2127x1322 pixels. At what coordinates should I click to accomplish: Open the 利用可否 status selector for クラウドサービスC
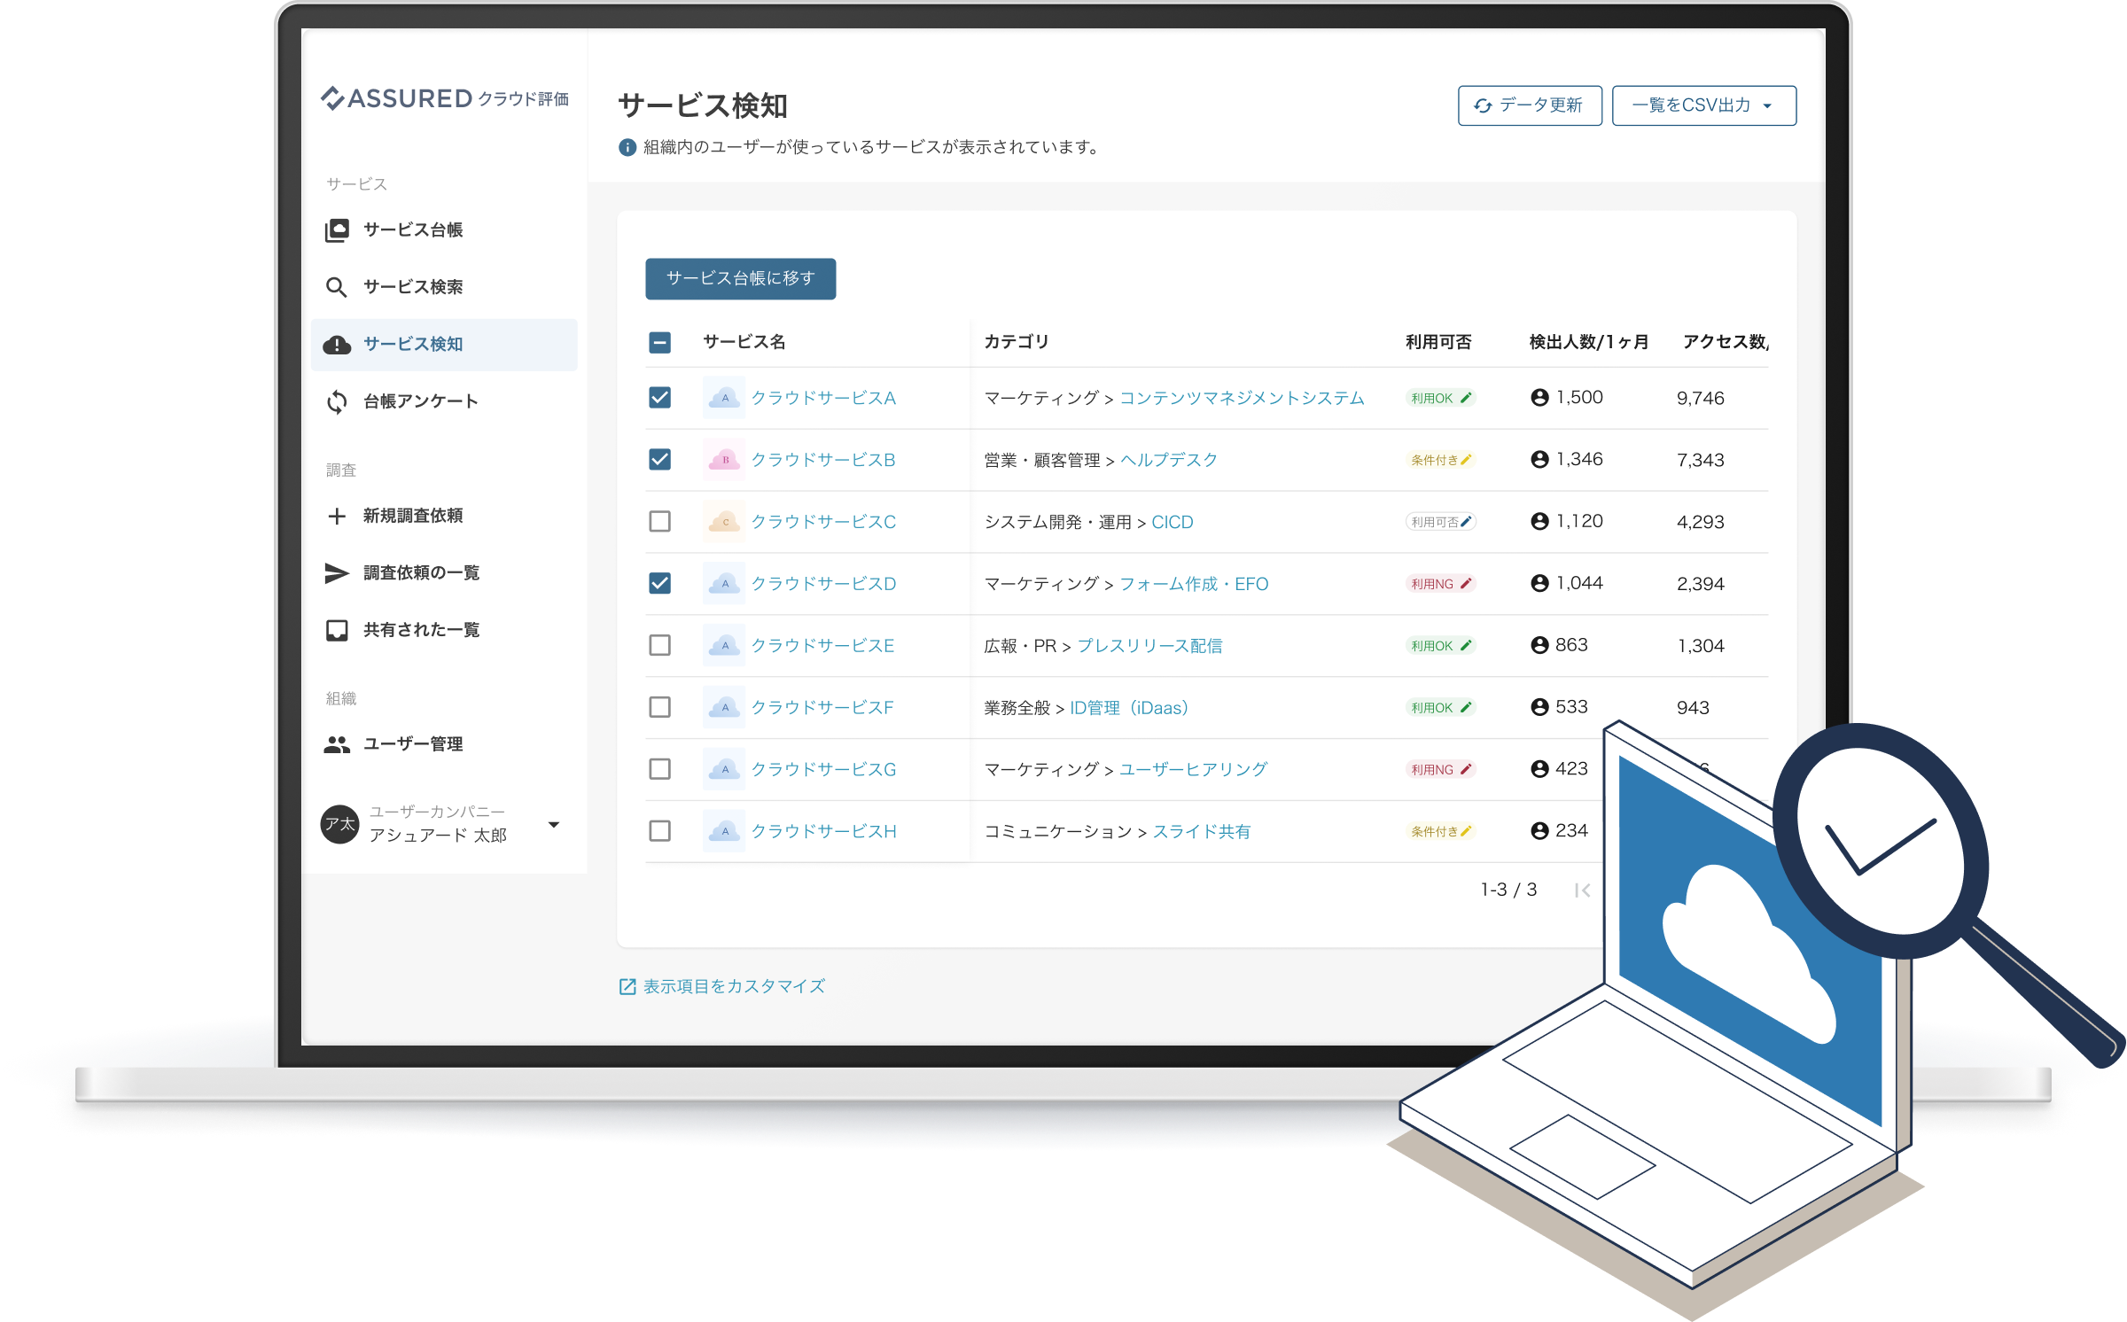coord(1440,522)
